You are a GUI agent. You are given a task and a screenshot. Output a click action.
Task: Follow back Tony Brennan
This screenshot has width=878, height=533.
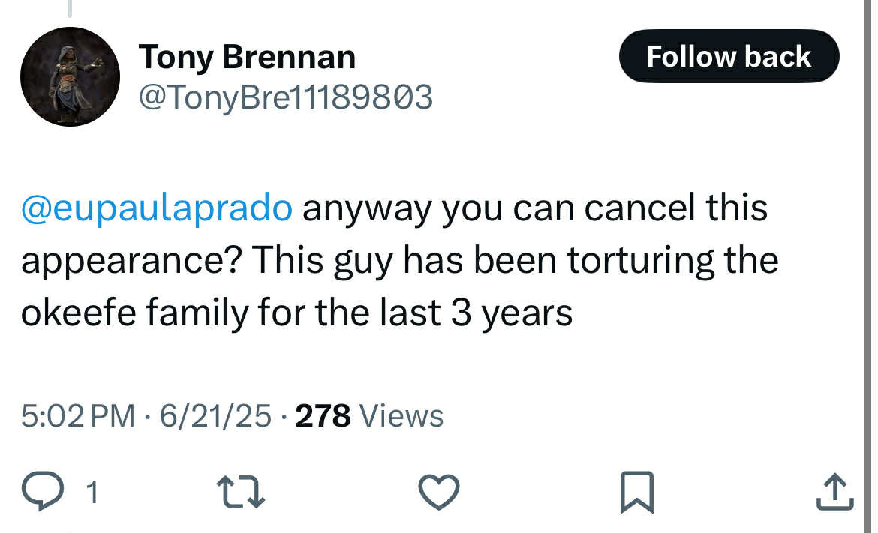(729, 56)
